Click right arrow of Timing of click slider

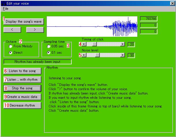123,44
